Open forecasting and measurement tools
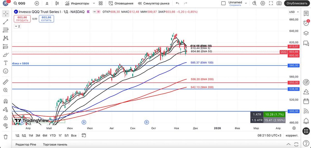The width and height of the screenshot is (311, 148). tap(5, 46)
